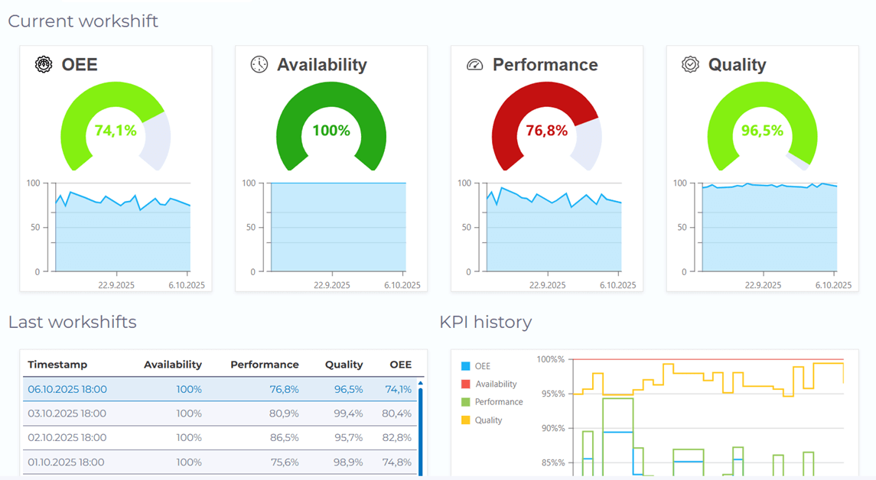Click the award badge icon on the Quality card
The image size is (876, 480).
pyautogui.click(x=690, y=64)
